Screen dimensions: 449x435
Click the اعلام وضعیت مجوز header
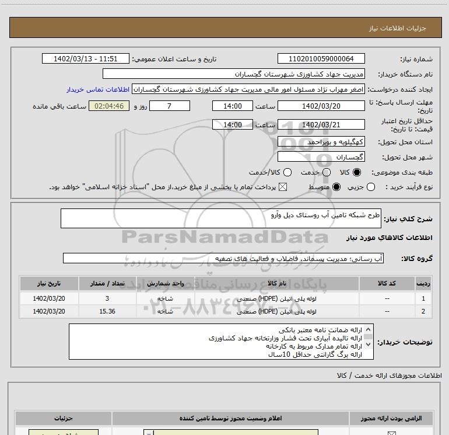(x=230, y=419)
